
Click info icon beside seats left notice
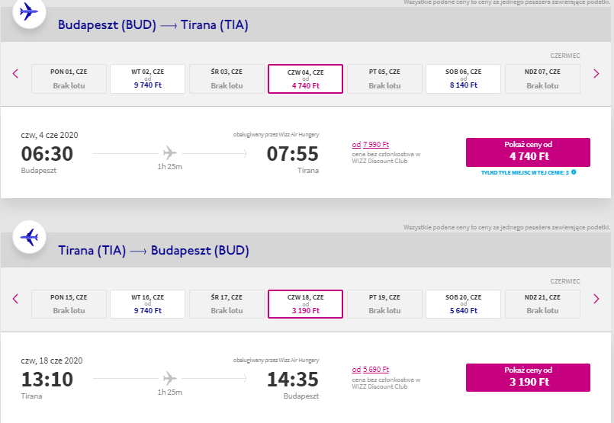pos(574,172)
